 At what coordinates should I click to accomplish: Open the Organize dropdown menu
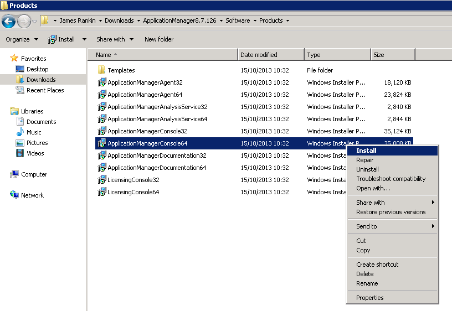(x=22, y=39)
